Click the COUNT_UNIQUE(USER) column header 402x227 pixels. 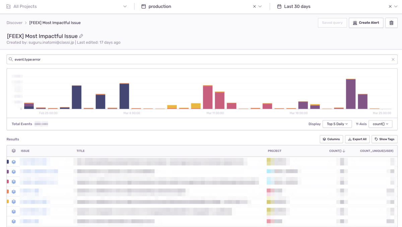tap(377, 151)
